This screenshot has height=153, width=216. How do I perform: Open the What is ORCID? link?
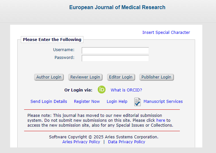click(126, 90)
